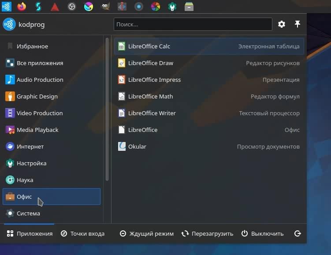Launch Firefox from the top panel
The width and height of the screenshot is (331, 255).
tap(22, 7)
